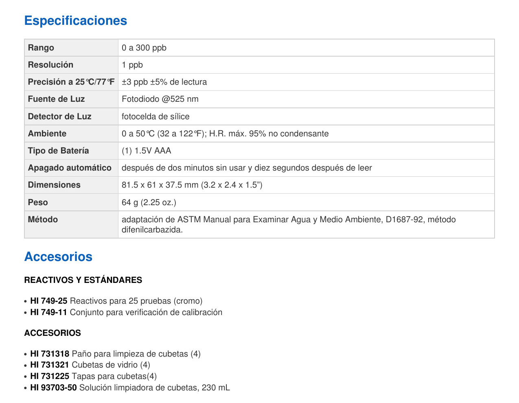Click the '±3 ppb ±5% de lectura' value
The image size is (519, 403).
164,82
